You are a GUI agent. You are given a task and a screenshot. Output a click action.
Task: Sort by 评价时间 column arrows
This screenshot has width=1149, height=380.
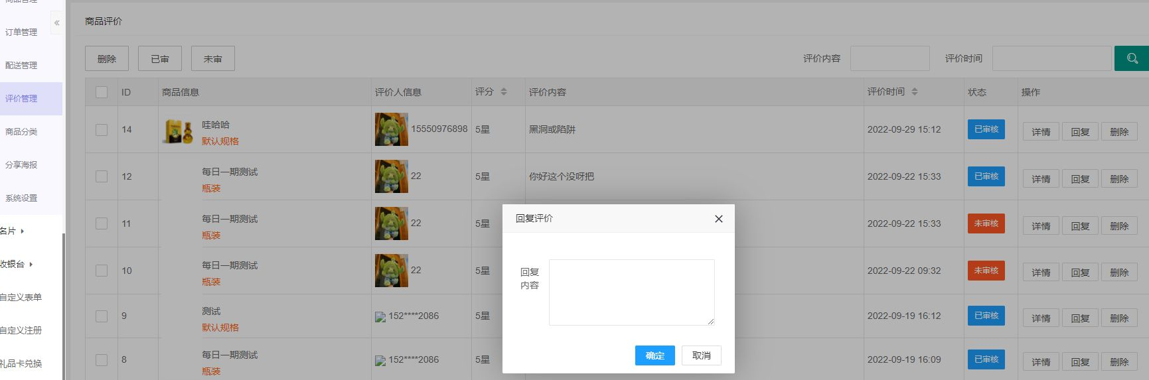point(915,92)
